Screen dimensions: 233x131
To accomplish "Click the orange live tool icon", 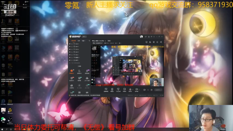I will (72, 71).
